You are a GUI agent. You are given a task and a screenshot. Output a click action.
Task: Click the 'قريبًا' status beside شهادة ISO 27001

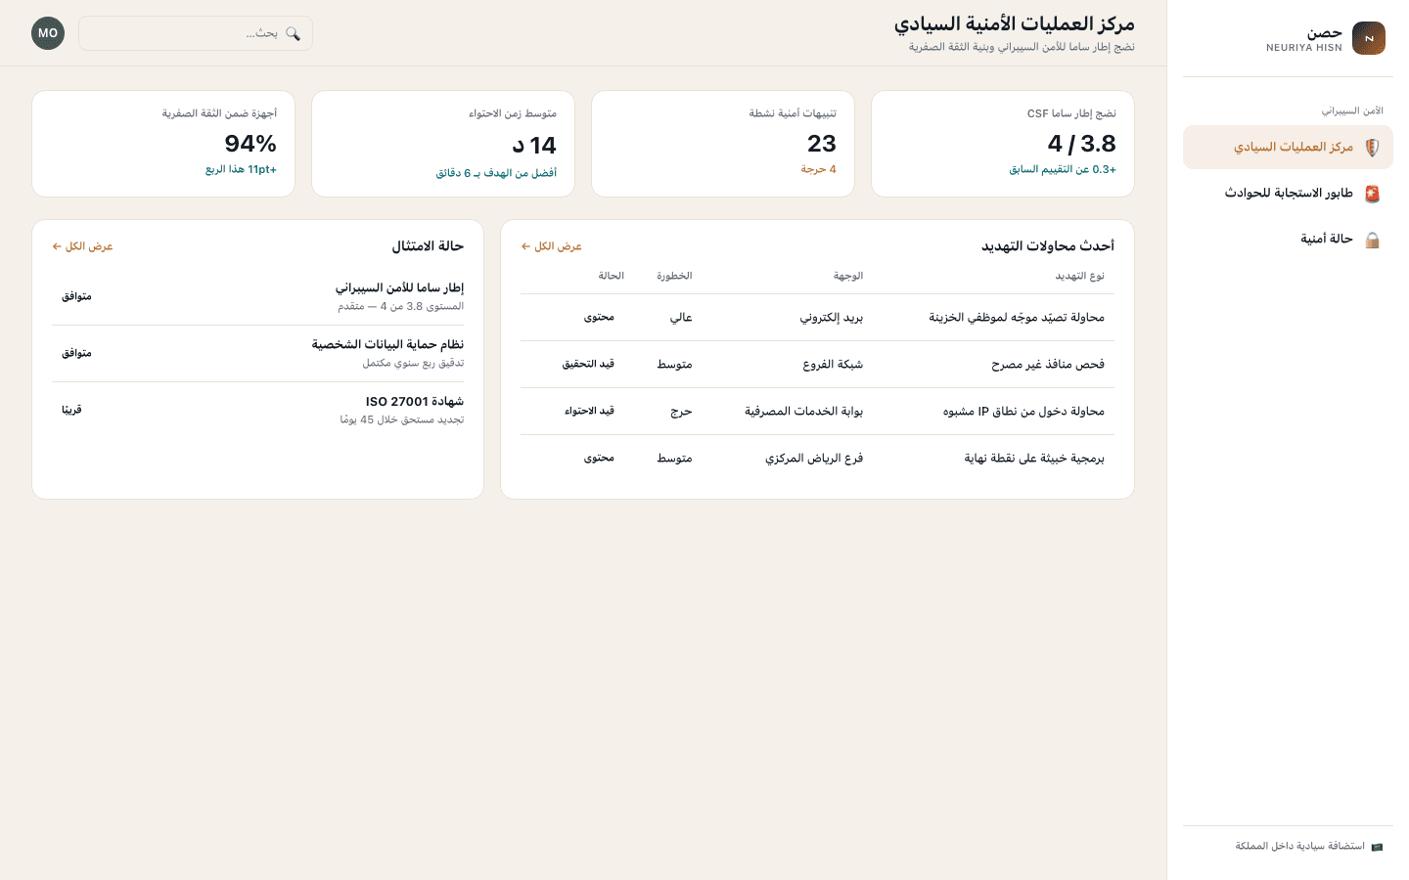tap(71, 410)
